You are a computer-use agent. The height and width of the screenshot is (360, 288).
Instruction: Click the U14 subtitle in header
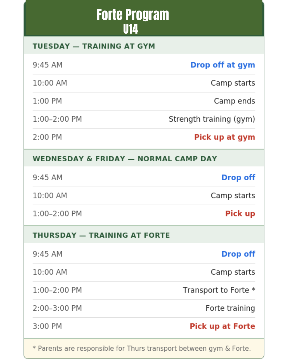coord(130,29)
